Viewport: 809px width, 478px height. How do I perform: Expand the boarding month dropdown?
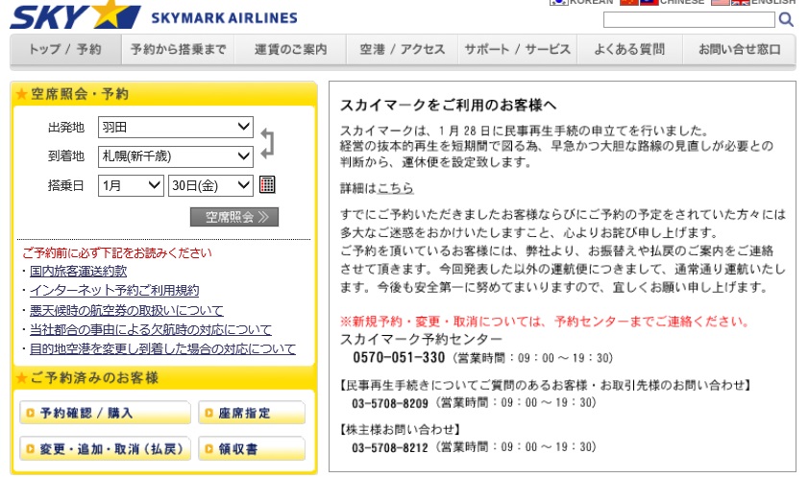[131, 184]
